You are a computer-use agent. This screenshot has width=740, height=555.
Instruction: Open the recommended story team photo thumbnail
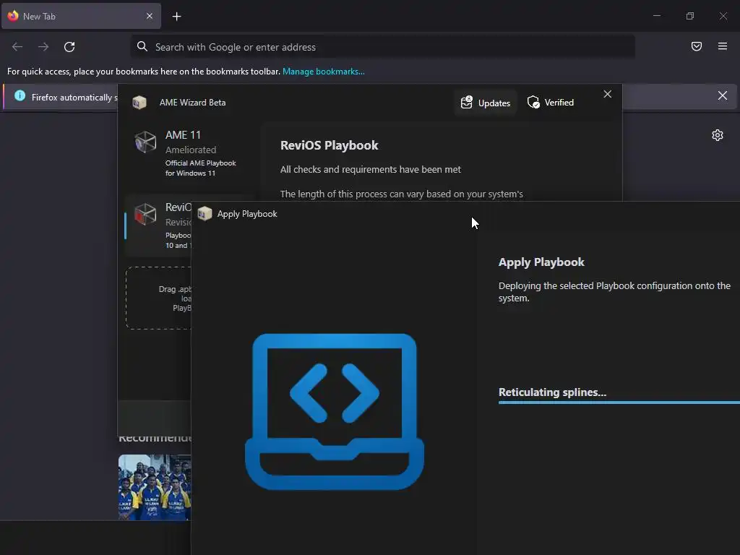click(x=155, y=487)
